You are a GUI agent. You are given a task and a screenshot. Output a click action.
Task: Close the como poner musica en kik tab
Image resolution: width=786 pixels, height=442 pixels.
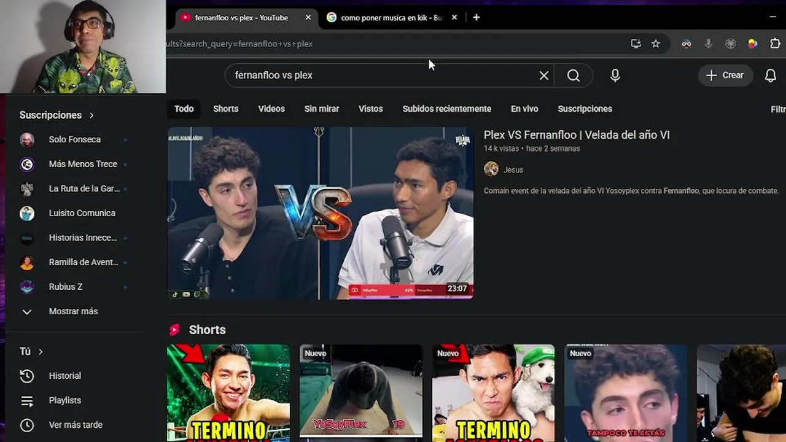[x=454, y=18]
